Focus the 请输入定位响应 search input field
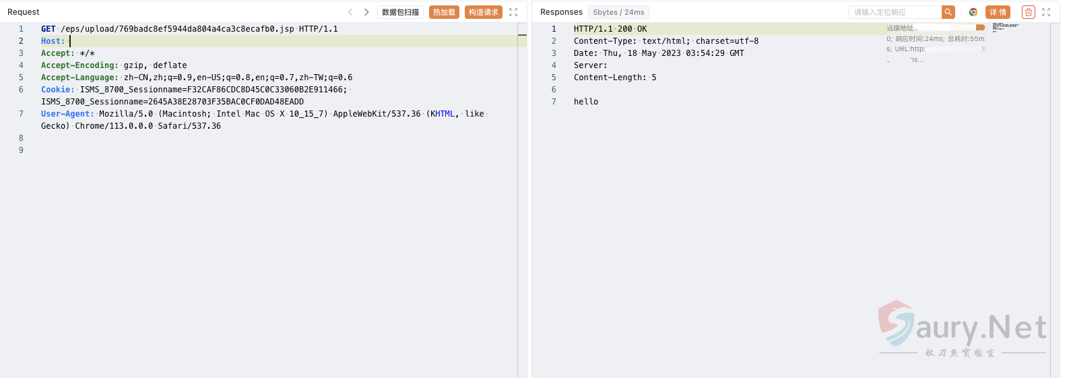 [895, 12]
